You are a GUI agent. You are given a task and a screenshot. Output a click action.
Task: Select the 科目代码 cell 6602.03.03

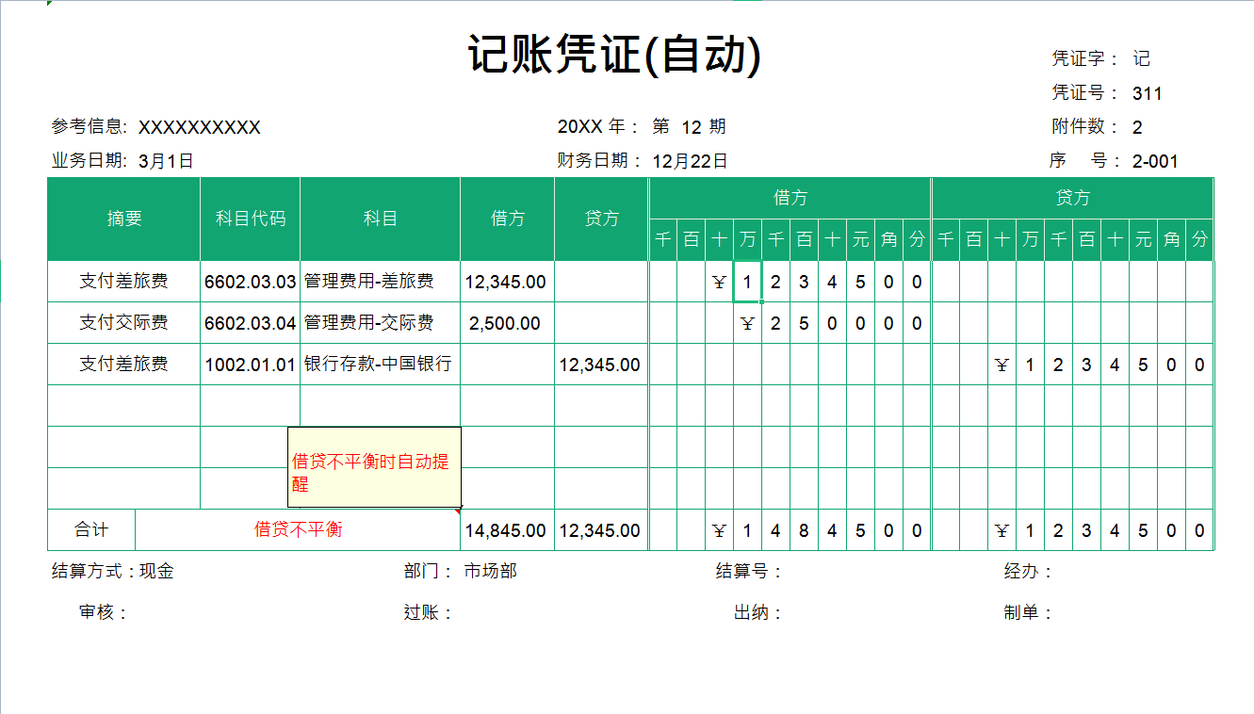[x=249, y=280]
